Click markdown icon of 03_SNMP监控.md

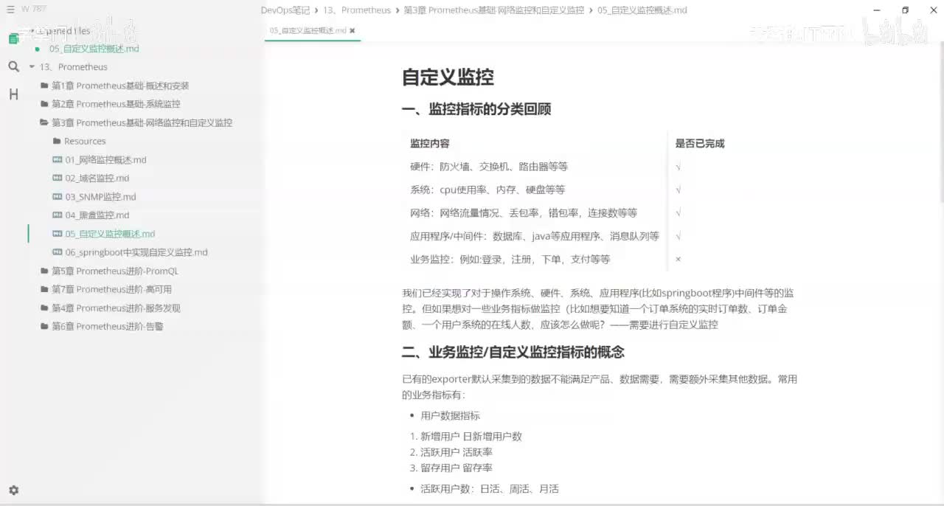[58, 196]
